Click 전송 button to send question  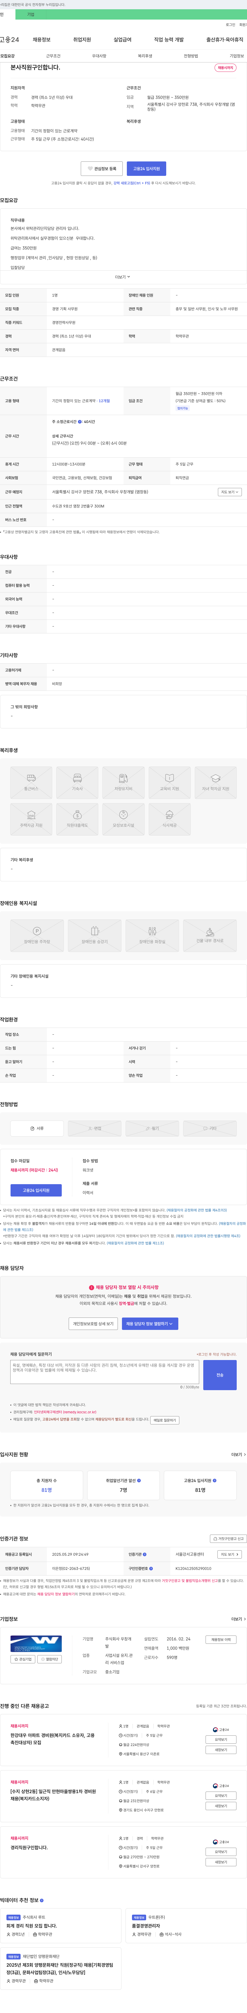220,1375
